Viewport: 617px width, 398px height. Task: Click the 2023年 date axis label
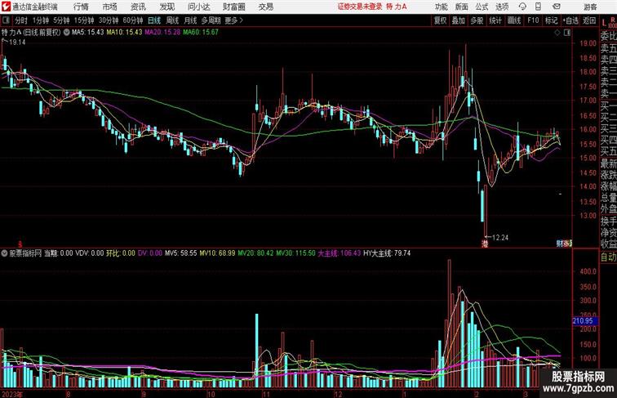(x=11, y=394)
